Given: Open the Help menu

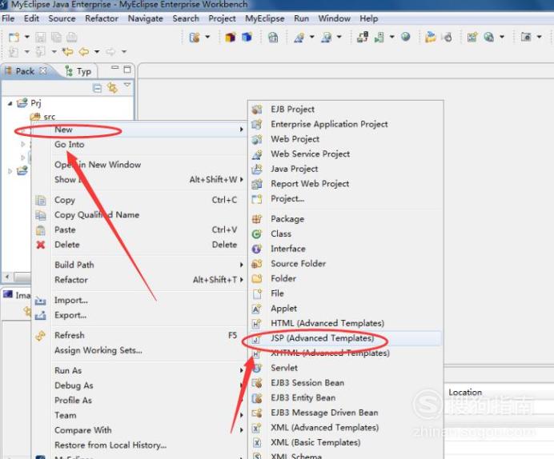Looking at the screenshot, I should (369, 18).
